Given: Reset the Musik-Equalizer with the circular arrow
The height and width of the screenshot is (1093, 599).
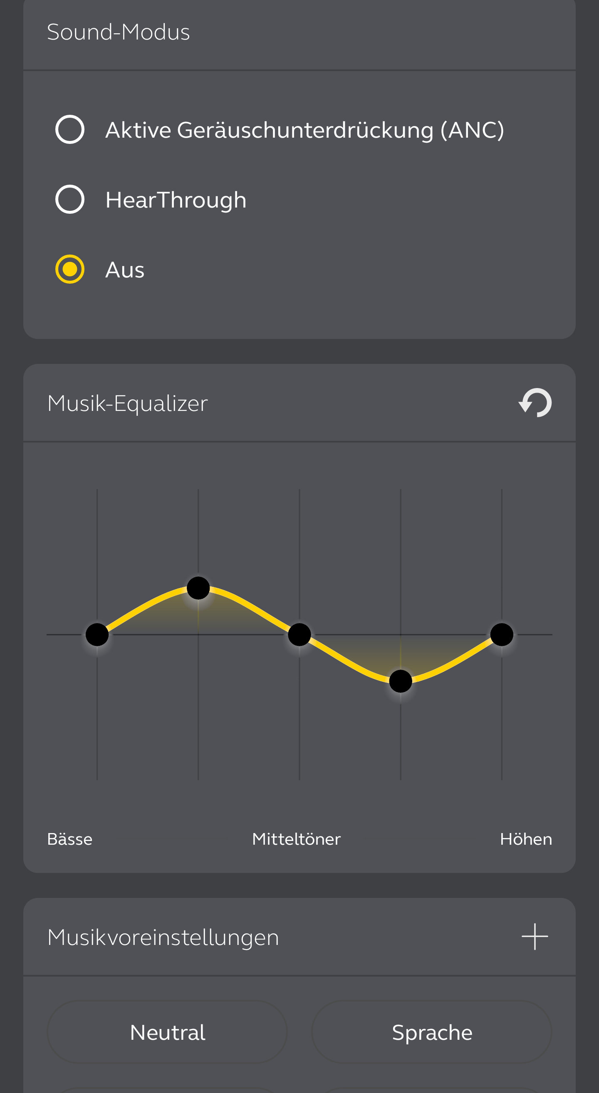Looking at the screenshot, I should pos(535,403).
